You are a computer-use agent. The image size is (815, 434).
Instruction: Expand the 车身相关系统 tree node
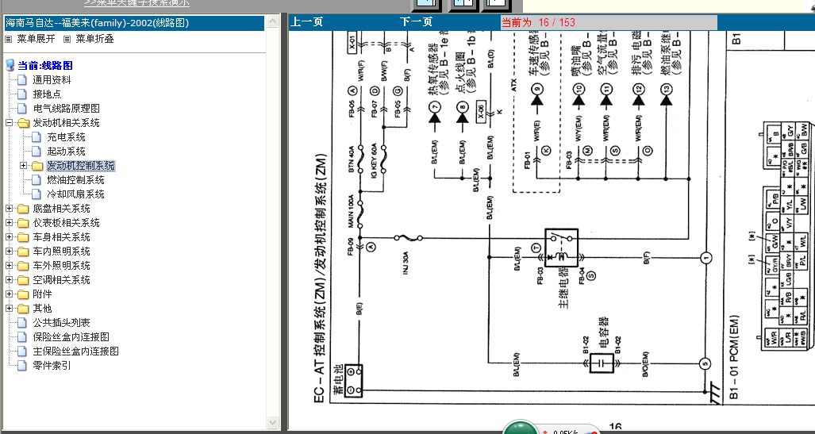pyautogui.click(x=9, y=237)
